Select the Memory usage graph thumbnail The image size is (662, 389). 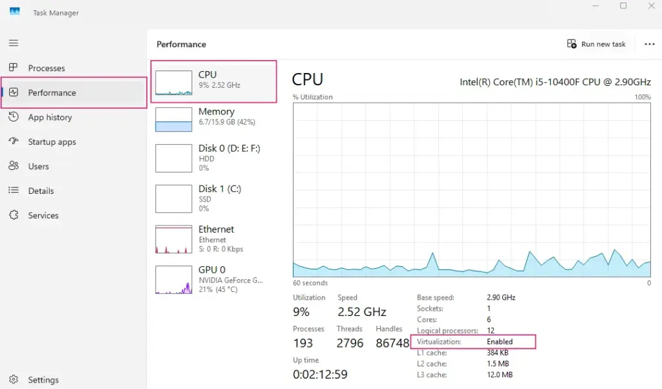(x=174, y=120)
